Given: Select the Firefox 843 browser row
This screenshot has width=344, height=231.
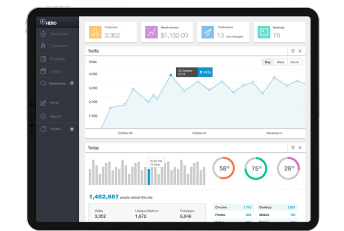Looking at the screenshot, I should pos(233,215).
